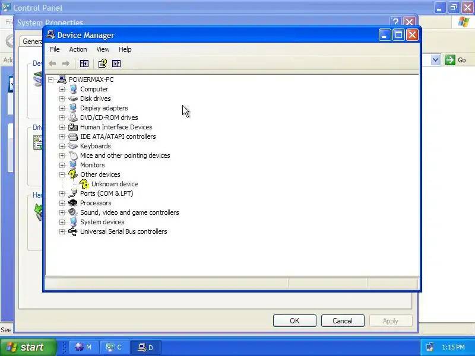
Task: Open the File menu in Device Manager
Action: click(x=55, y=49)
